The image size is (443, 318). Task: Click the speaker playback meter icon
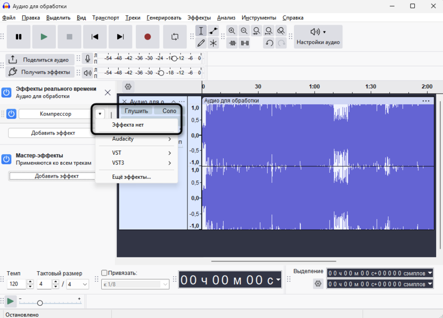click(87, 73)
